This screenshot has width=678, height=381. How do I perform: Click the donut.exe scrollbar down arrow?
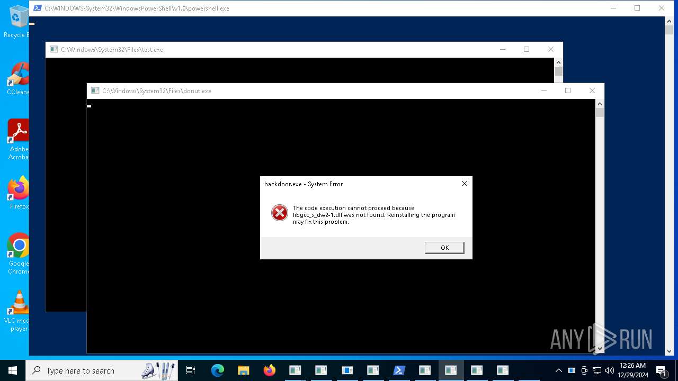pyautogui.click(x=600, y=349)
